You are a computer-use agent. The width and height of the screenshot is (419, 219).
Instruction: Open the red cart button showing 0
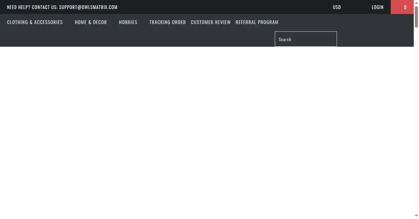pyautogui.click(x=402, y=7)
